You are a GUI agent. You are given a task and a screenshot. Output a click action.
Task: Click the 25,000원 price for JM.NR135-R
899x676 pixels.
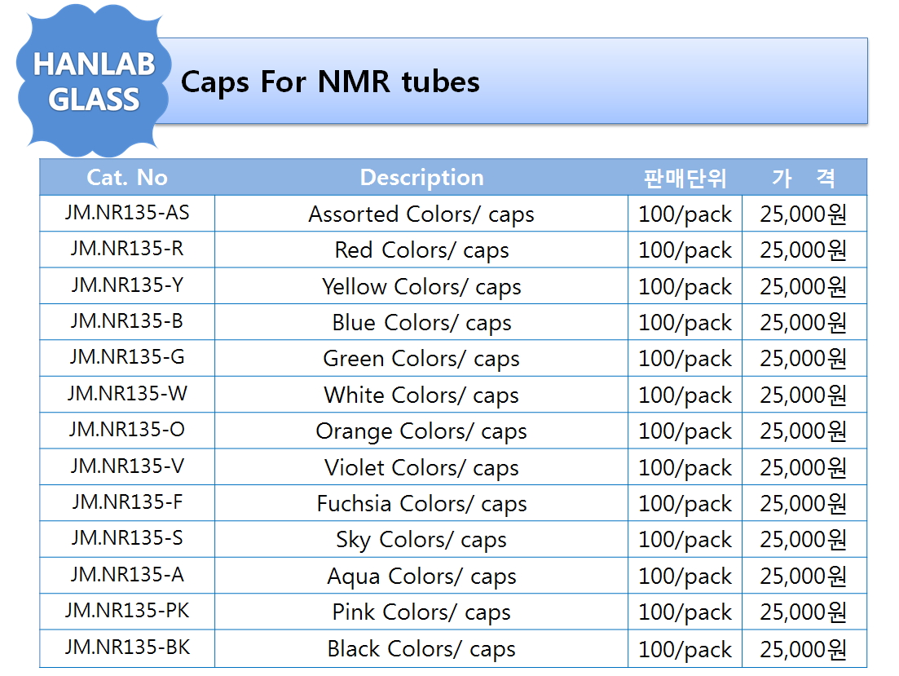[804, 250]
